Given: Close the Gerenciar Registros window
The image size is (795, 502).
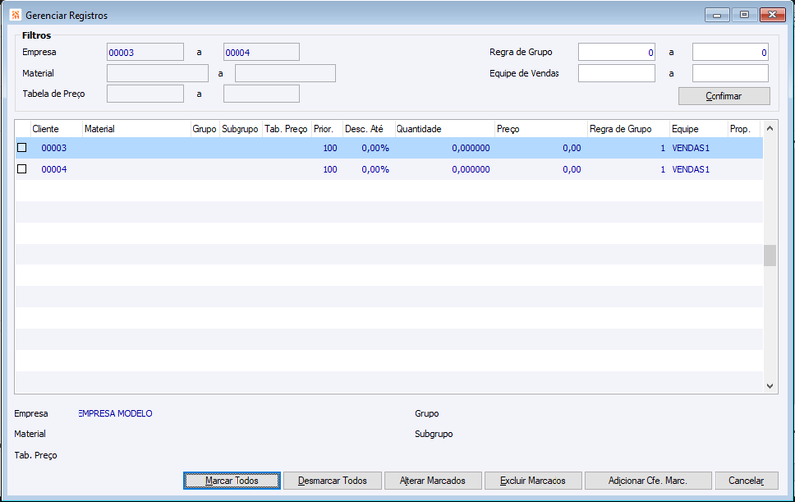Looking at the screenshot, I should pos(773,15).
